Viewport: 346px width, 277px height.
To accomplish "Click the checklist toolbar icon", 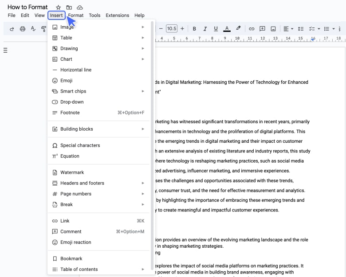I will point(312,29).
